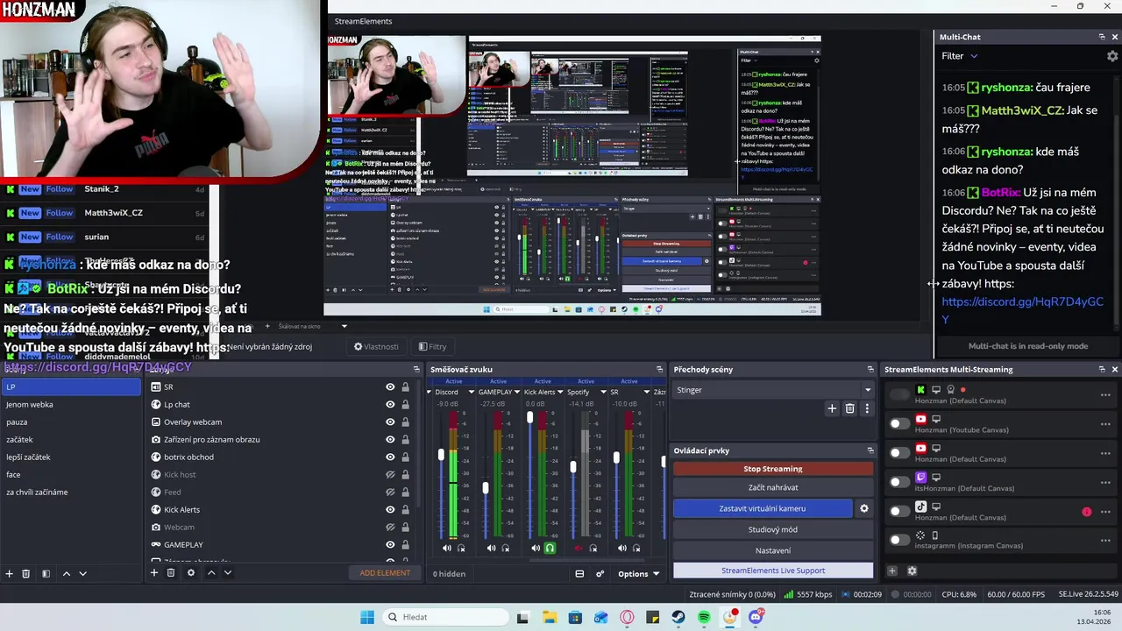
Task: Hide the Overlay webcam source
Action: tap(390, 422)
